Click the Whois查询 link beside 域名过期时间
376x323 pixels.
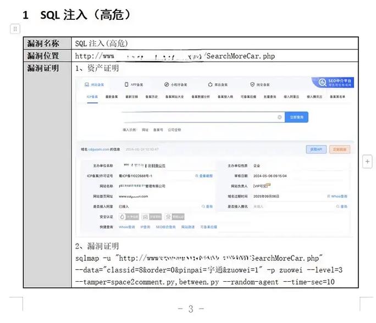pyautogui.click(x=337, y=196)
